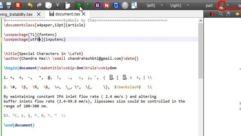Run bibliography with the B icon
The width and height of the screenshot is (241, 136).
pos(97,6)
